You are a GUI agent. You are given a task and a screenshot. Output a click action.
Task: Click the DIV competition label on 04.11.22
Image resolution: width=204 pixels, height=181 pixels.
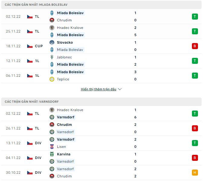(38, 158)
